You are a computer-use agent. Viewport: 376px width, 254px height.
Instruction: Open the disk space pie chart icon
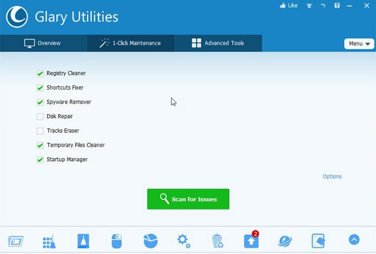tap(150, 241)
